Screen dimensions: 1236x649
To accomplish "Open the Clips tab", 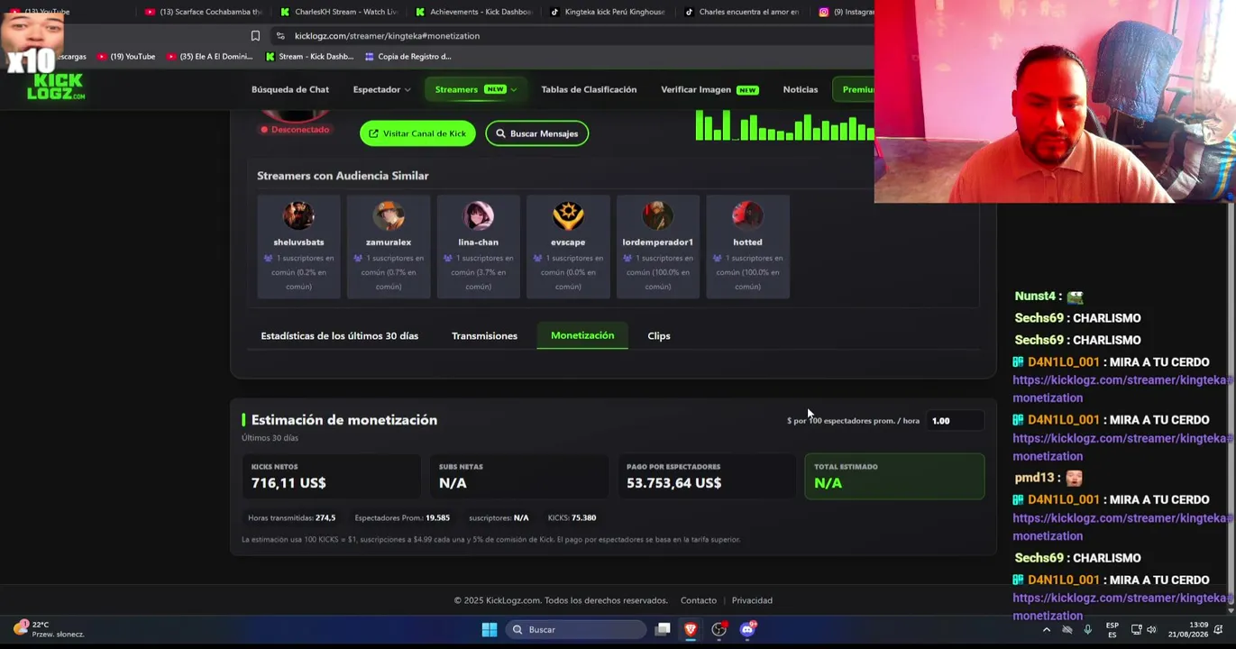I will click(x=659, y=336).
